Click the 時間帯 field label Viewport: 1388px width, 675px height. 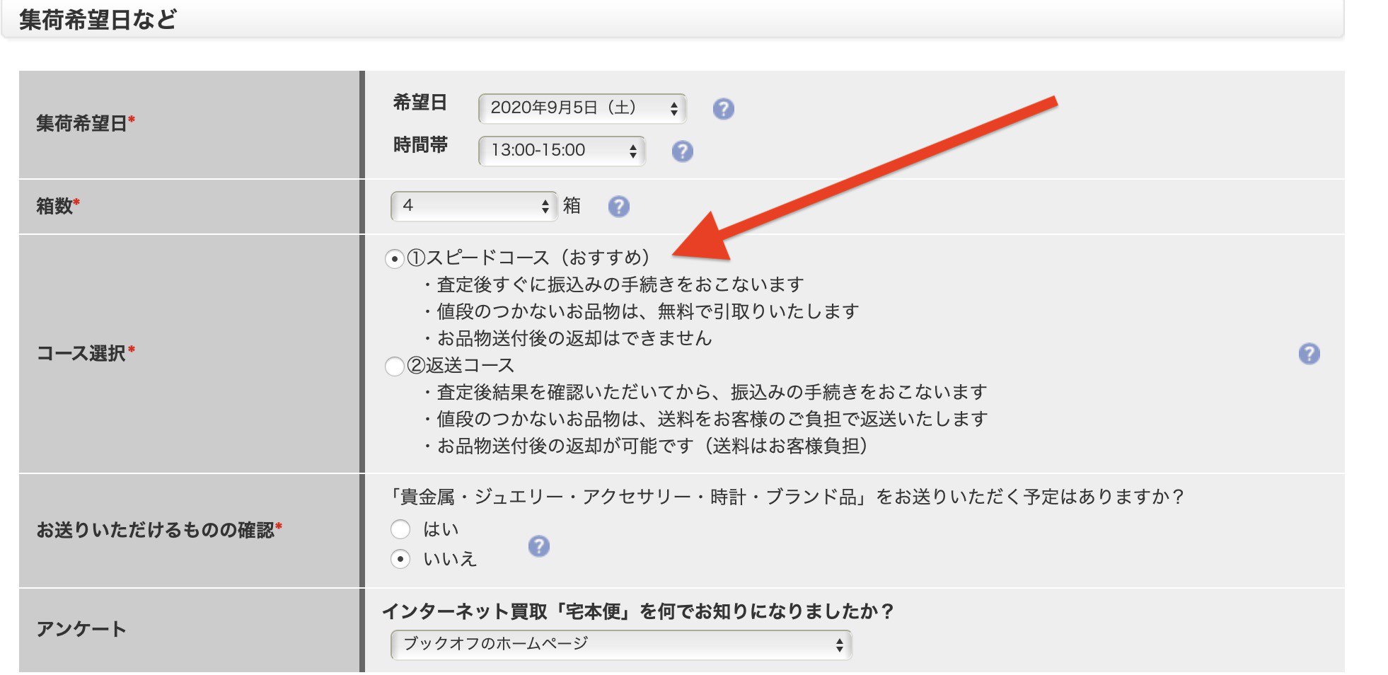pyautogui.click(x=420, y=146)
